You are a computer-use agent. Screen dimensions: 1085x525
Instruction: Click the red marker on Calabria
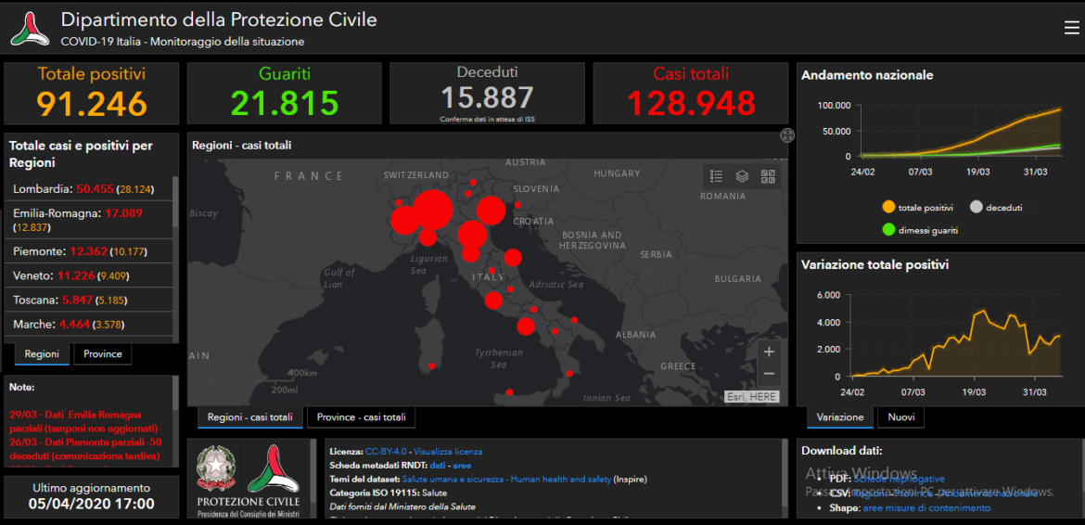point(569,374)
